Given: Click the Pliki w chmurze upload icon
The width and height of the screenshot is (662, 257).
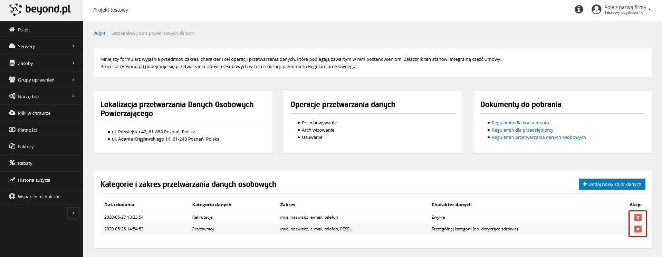Looking at the screenshot, I should pos(12,113).
